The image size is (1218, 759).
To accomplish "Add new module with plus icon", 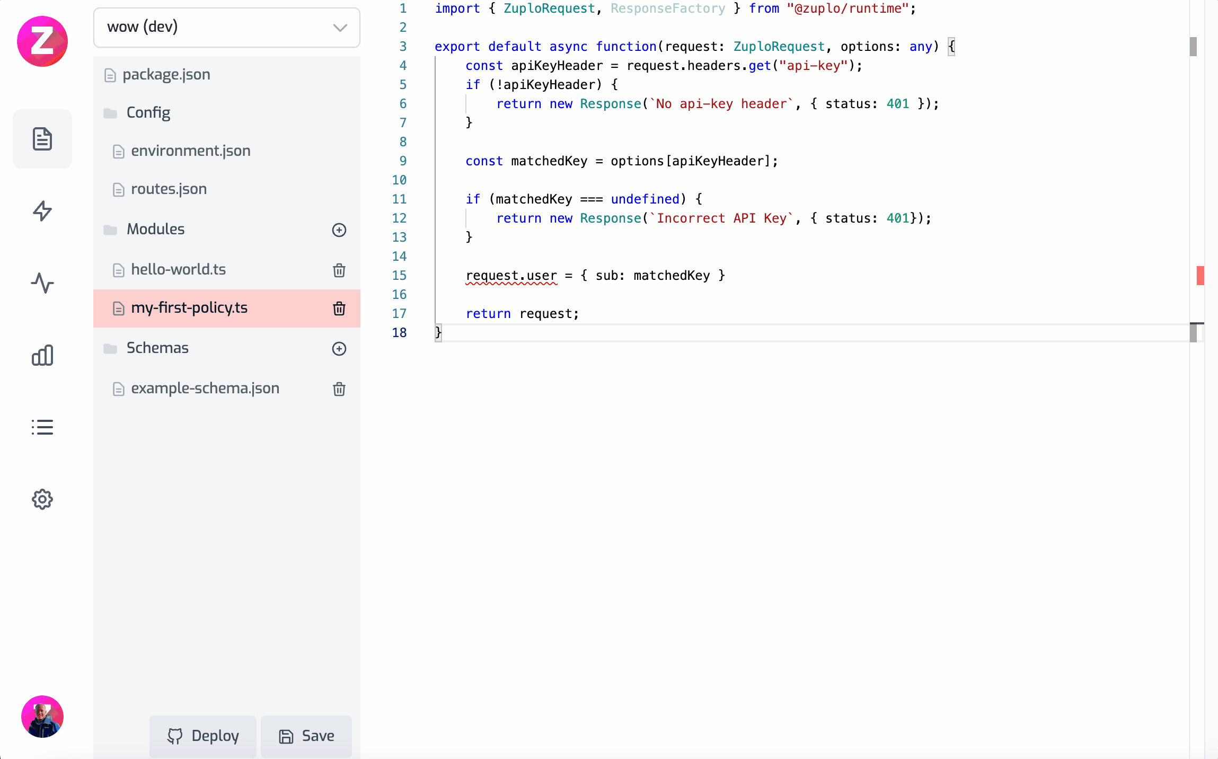I will pos(339,230).
